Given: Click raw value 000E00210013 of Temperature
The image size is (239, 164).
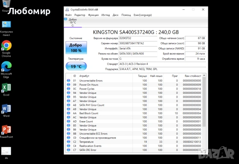Looking at the screenshot, I should [x=192, y=142].
